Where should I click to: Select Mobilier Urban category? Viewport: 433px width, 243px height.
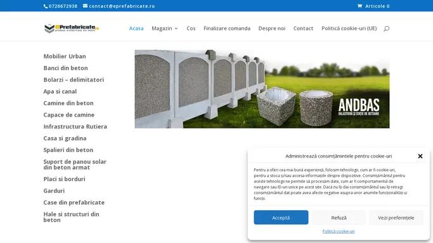[65, 56]
